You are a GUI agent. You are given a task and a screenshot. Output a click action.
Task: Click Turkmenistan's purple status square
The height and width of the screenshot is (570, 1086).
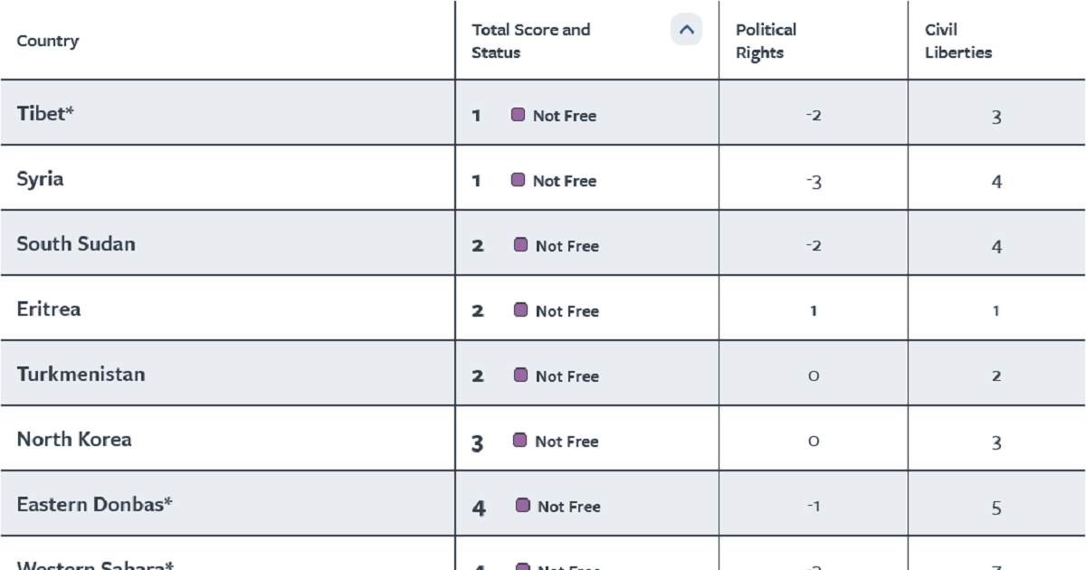[520, 375]
